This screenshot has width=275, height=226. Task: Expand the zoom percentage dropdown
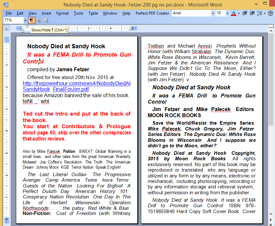pyautogui.click(x=26, y=20)
